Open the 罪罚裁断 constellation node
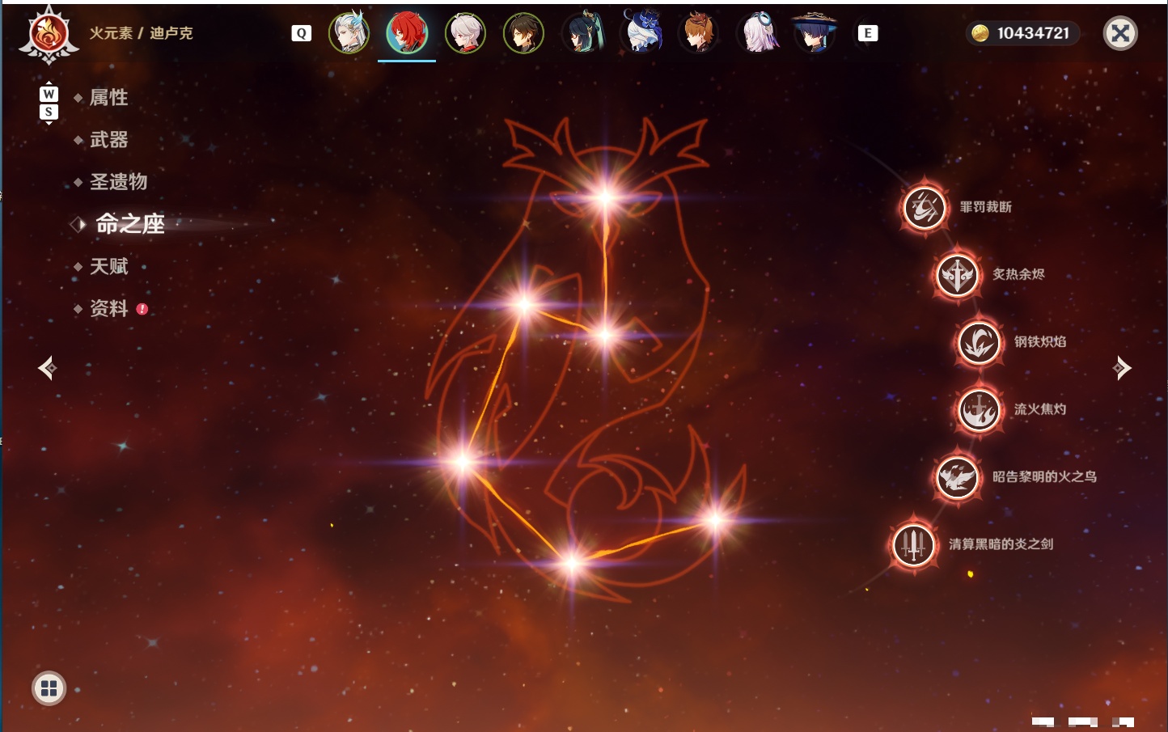 [x=925, y=207]
